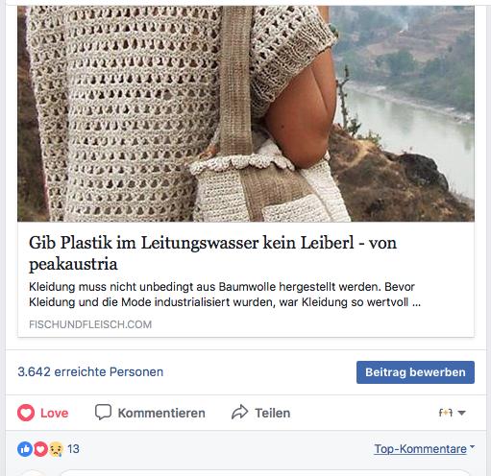Toggle the Love reaction label

click(54, 413)
